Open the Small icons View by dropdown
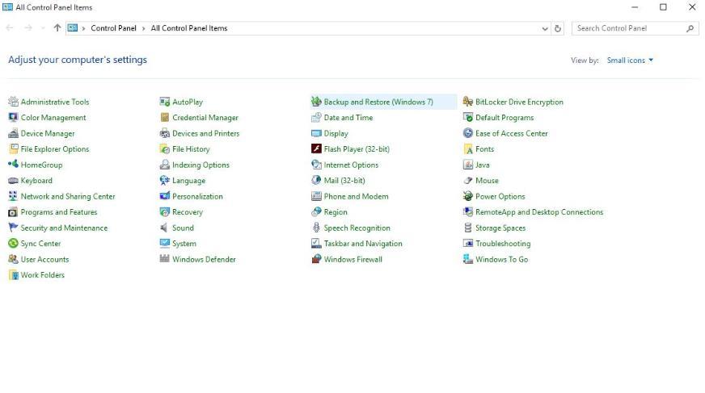The height and width of the screenshot is (393, 705). pyautogui.click(x=630, y=60)
